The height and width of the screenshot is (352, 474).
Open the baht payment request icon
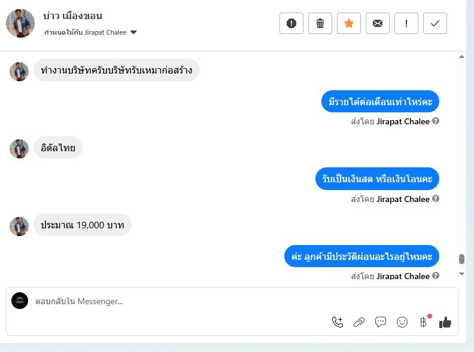tap(424, 322)
